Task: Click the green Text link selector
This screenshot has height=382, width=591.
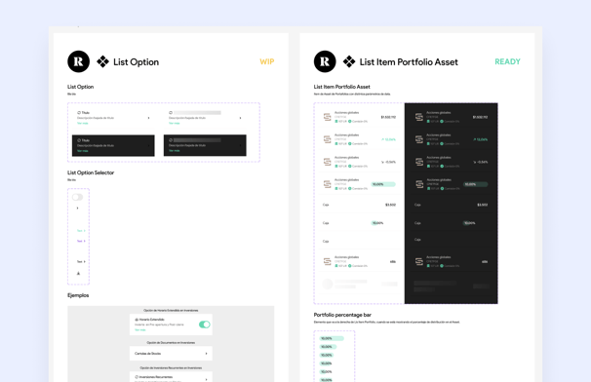Action: [81, 231]
